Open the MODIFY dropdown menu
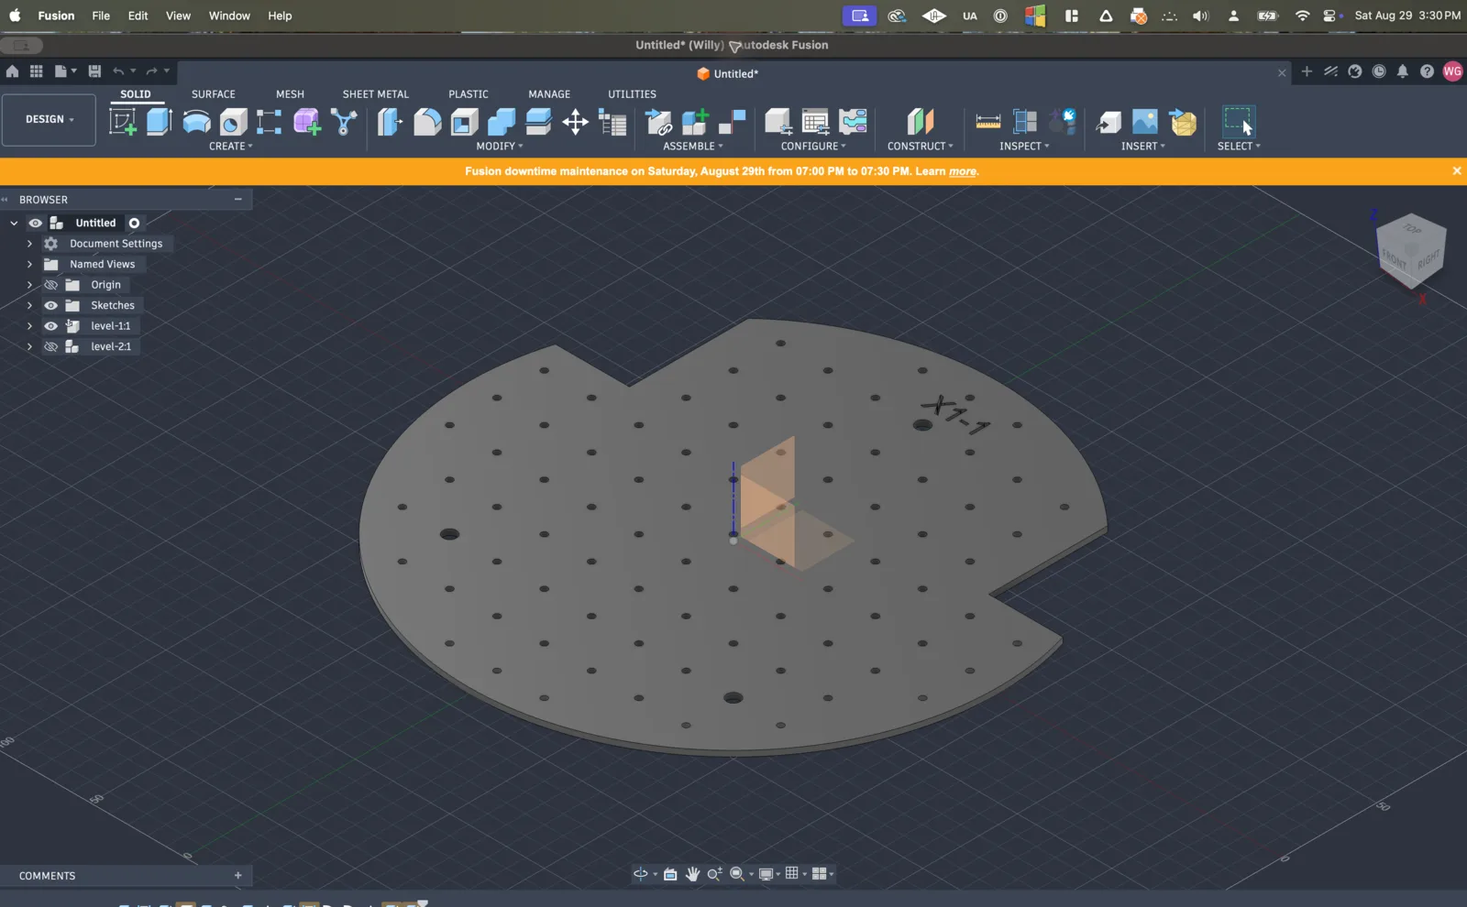Viewport: 1467px width, 907px height. click(500, 146)
